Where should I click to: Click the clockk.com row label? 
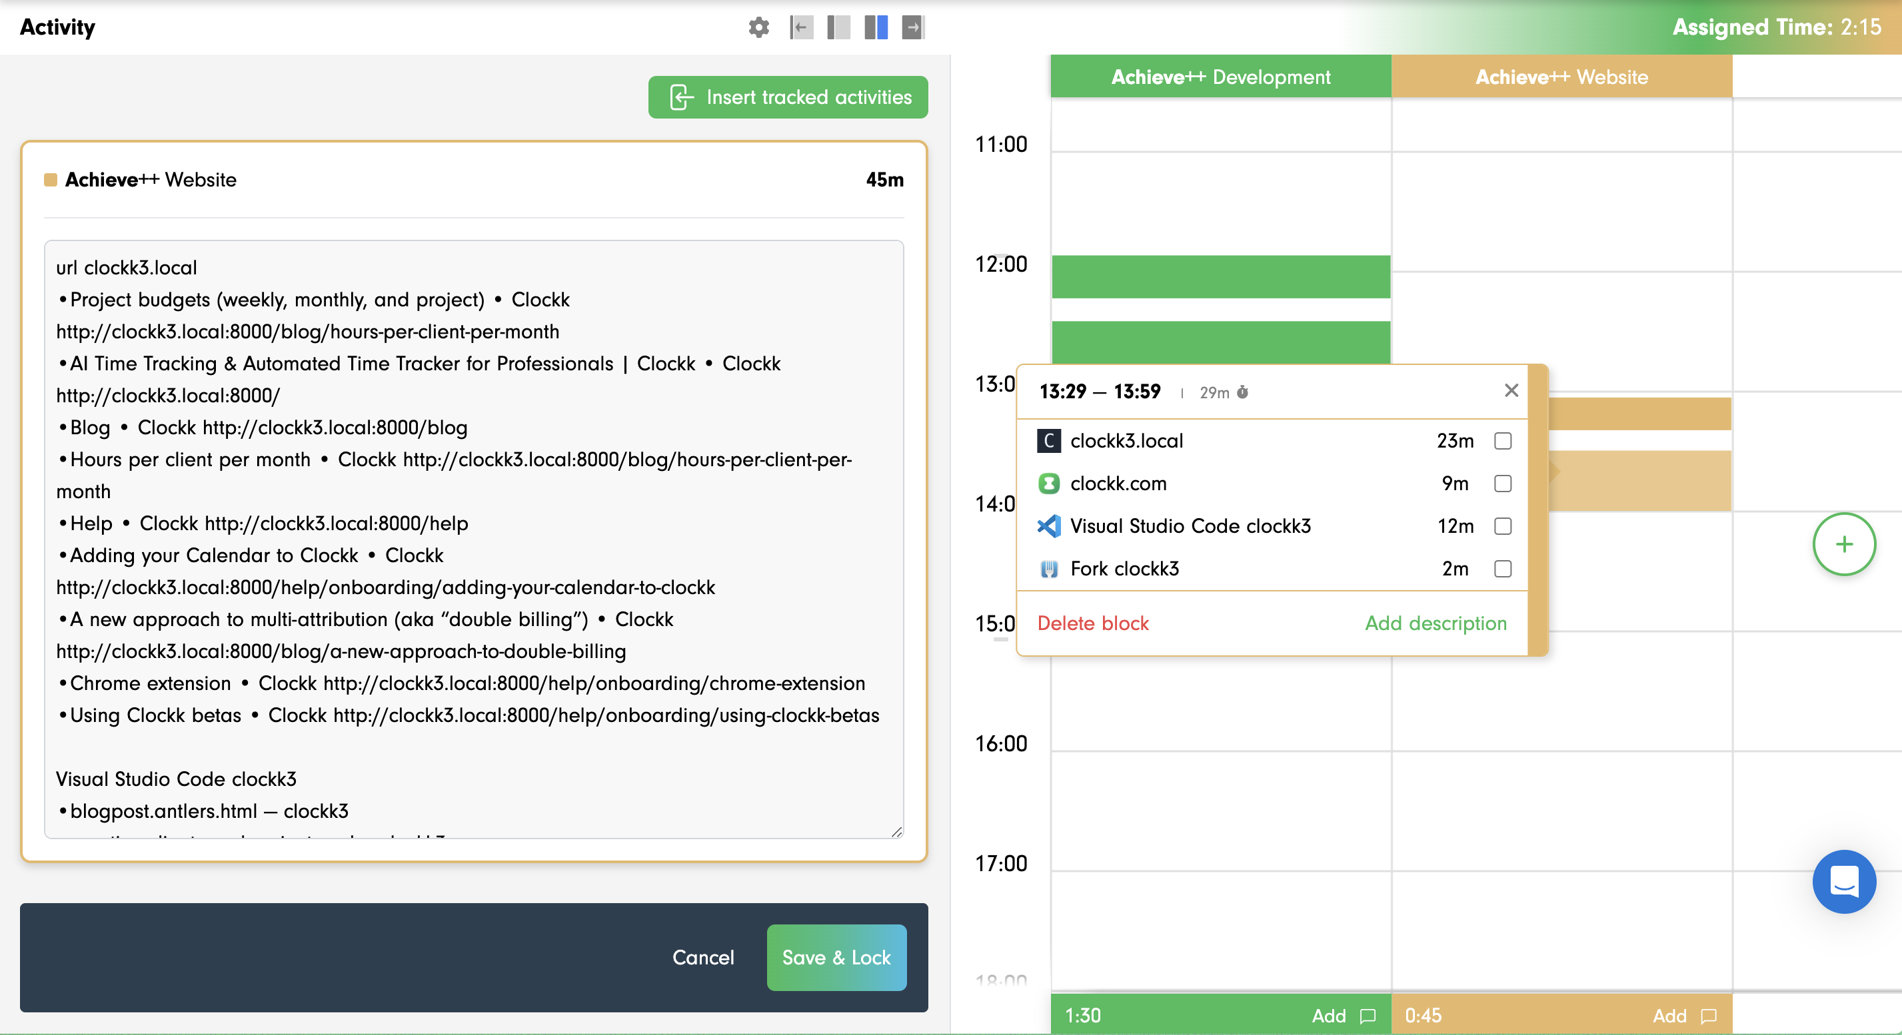tap(1118, 483)
